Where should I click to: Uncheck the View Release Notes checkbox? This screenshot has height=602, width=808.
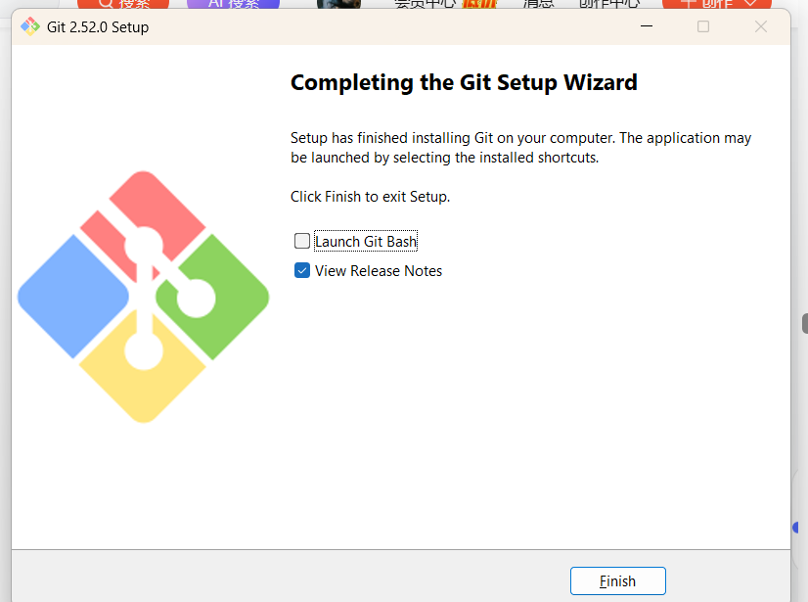[x=302, y=270]
